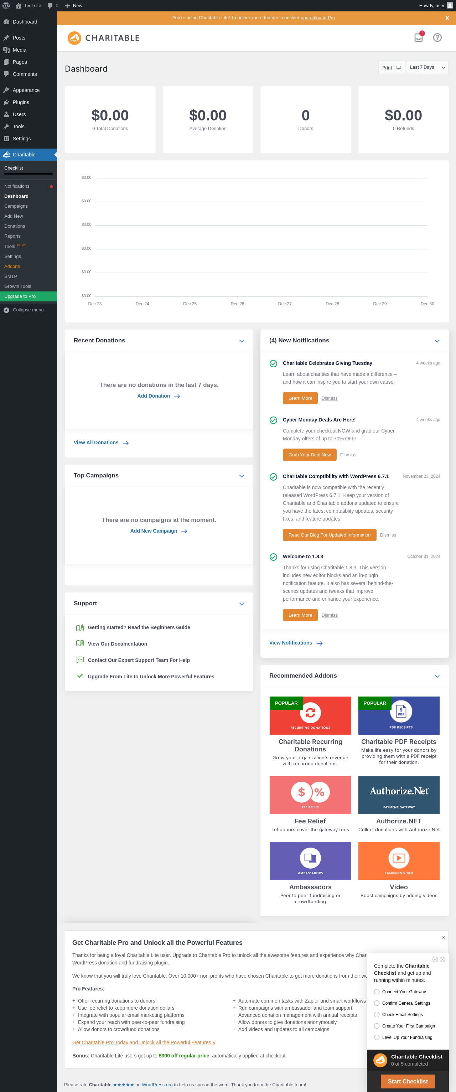The width and height of the screenshot is (456, 1092).
Task: Open the notifications inbox icon in header
Action: [418, 37]
